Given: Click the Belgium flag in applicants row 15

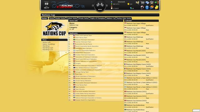Looking at the screenshot, I should [x=74, y=66].
